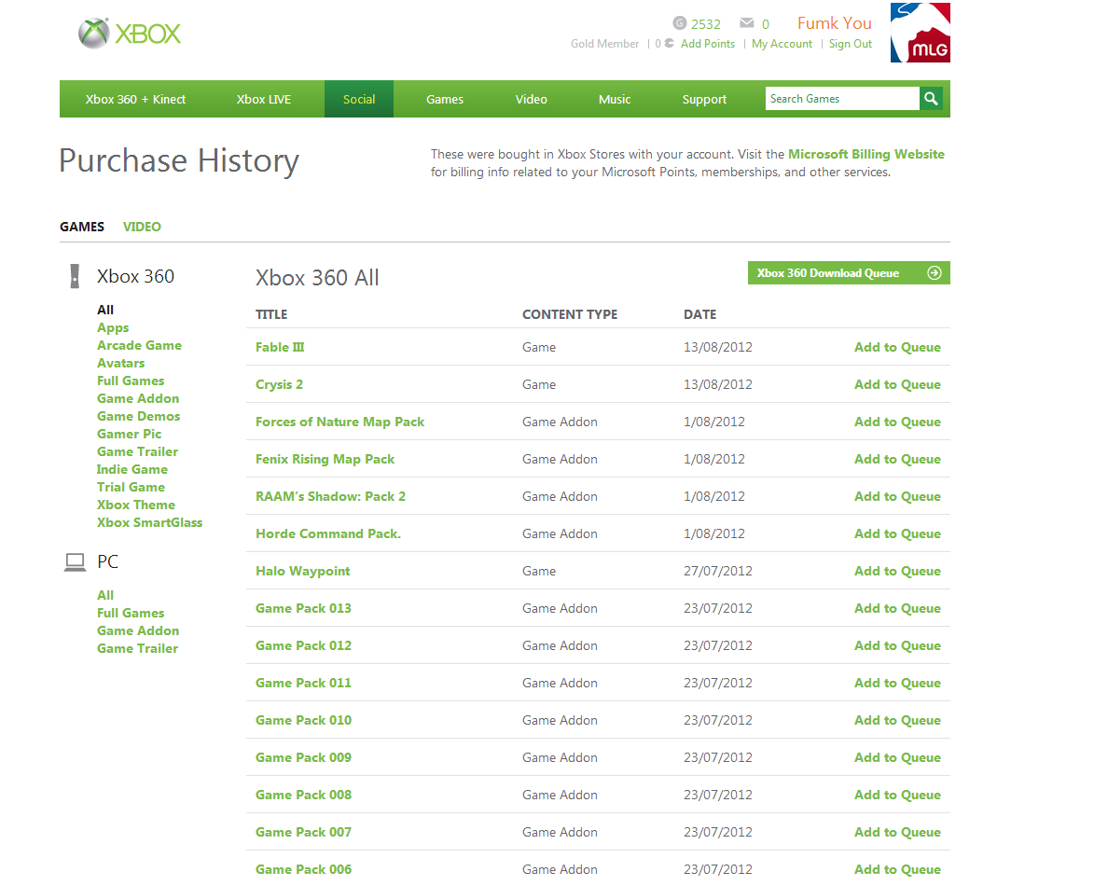Open the Video navigation menu
1094x886 pixels.
(x=531, y=99)
